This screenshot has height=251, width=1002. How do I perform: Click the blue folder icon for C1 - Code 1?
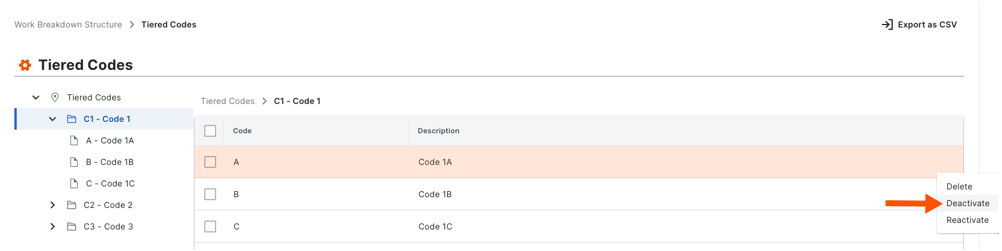(x=72, y=119)
